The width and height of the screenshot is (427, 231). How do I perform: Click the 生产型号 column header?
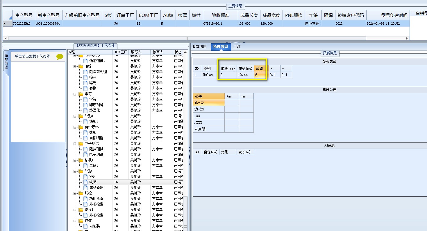24,15
